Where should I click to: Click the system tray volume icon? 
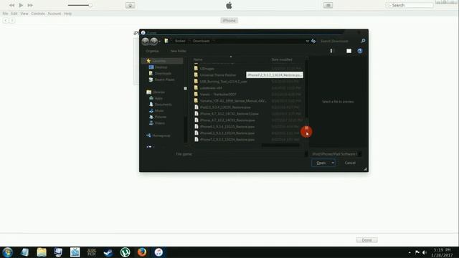click(x=424, y=252)
